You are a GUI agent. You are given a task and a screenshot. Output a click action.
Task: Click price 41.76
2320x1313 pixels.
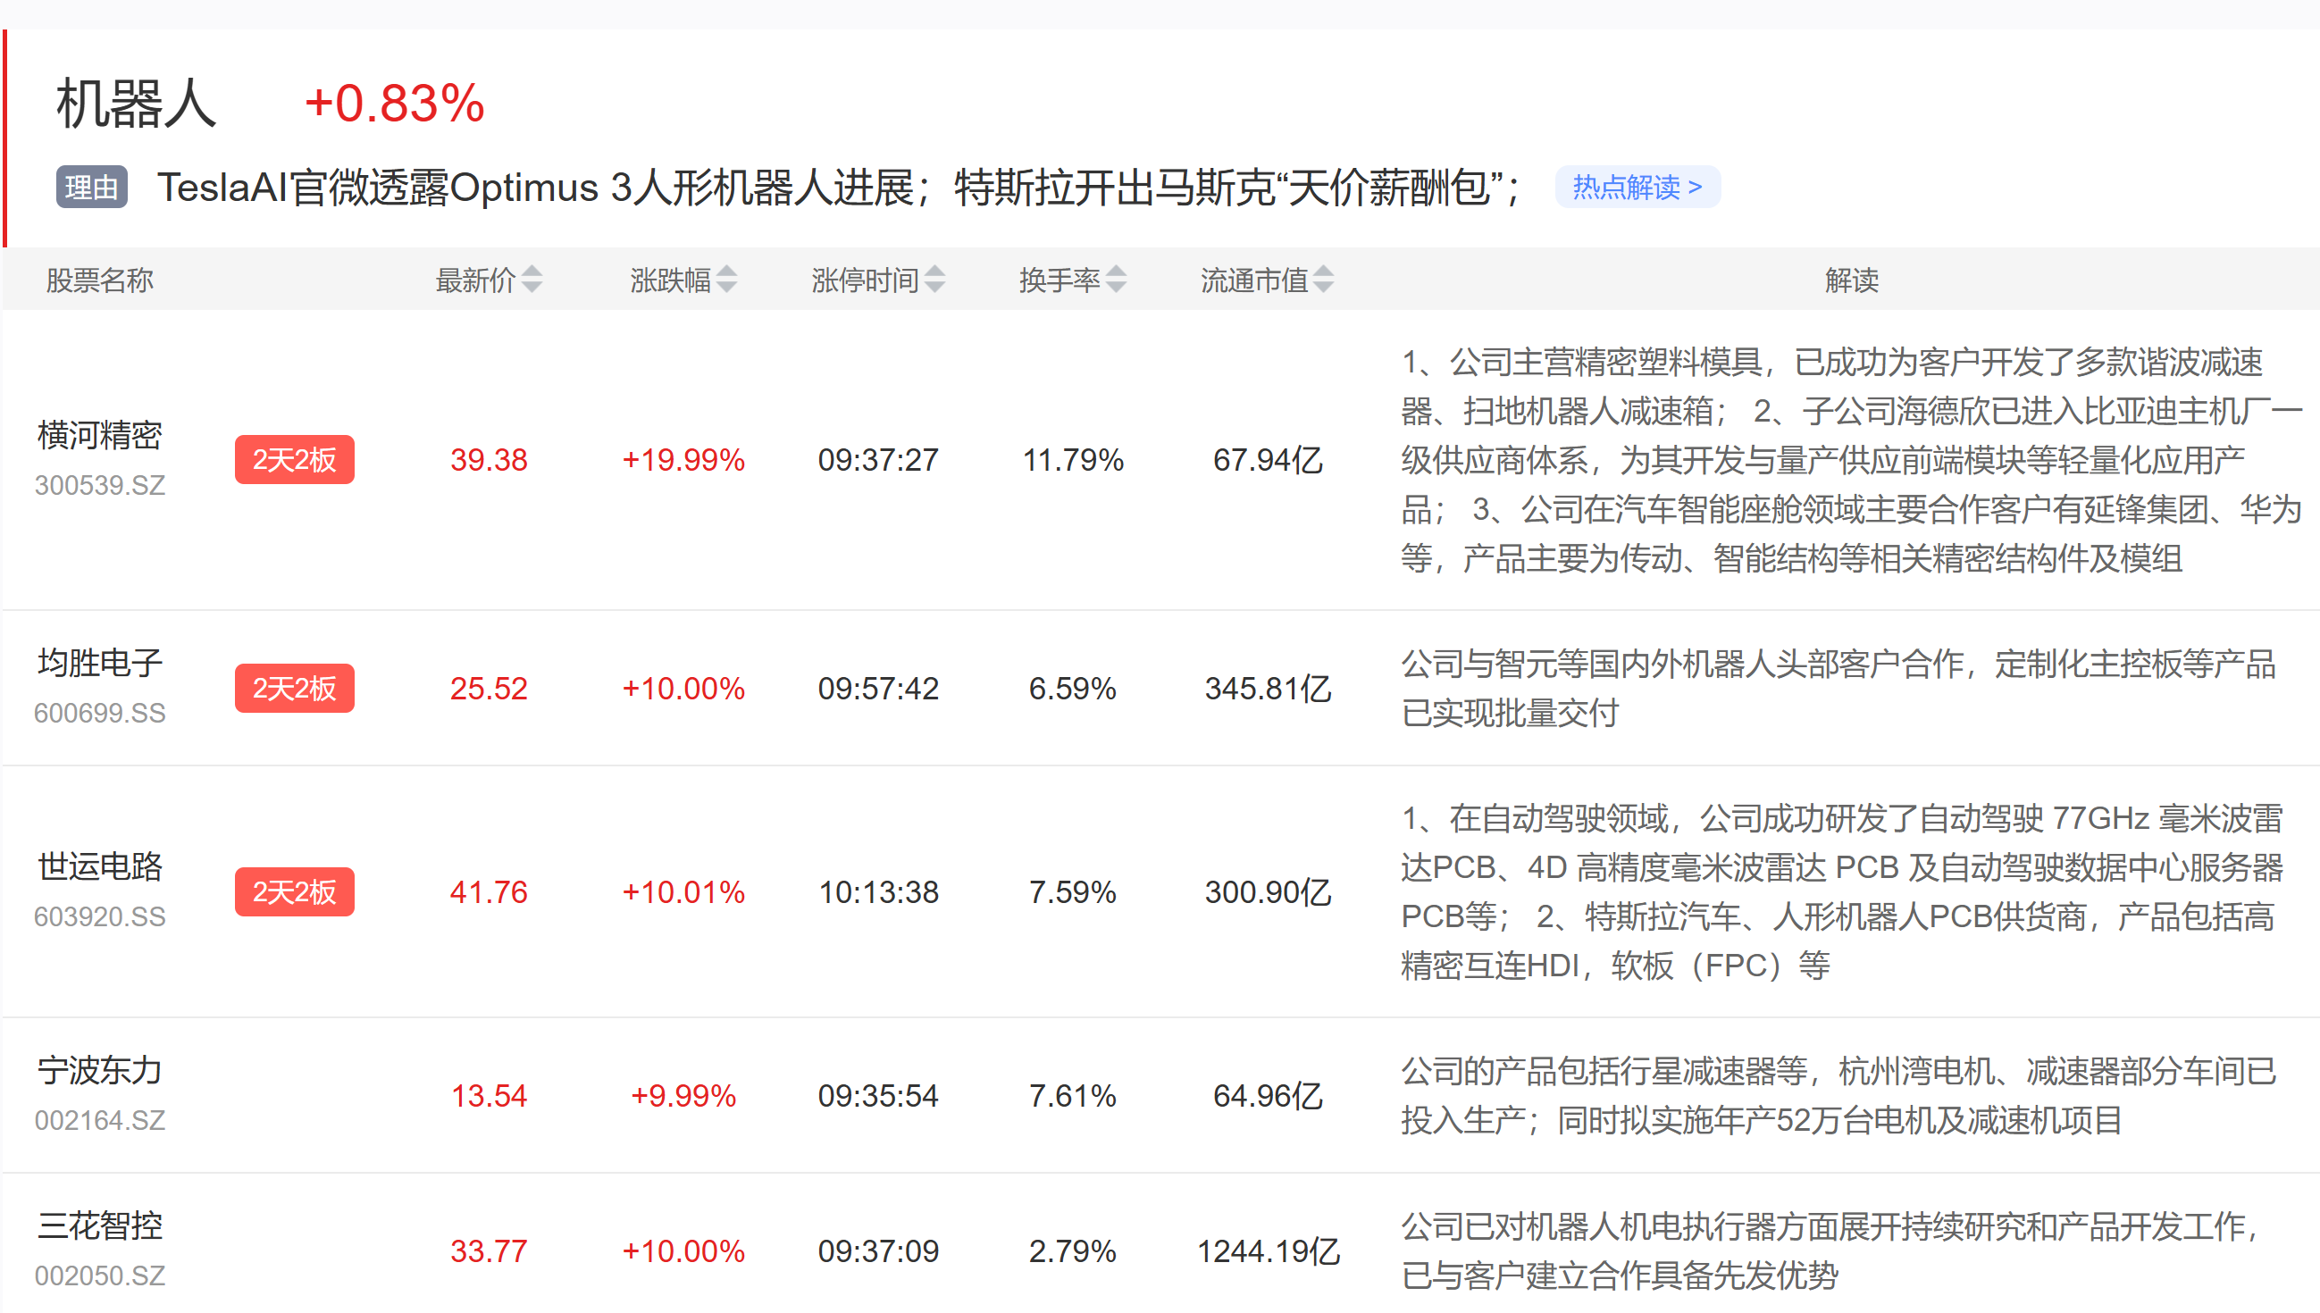click(489, 892)
